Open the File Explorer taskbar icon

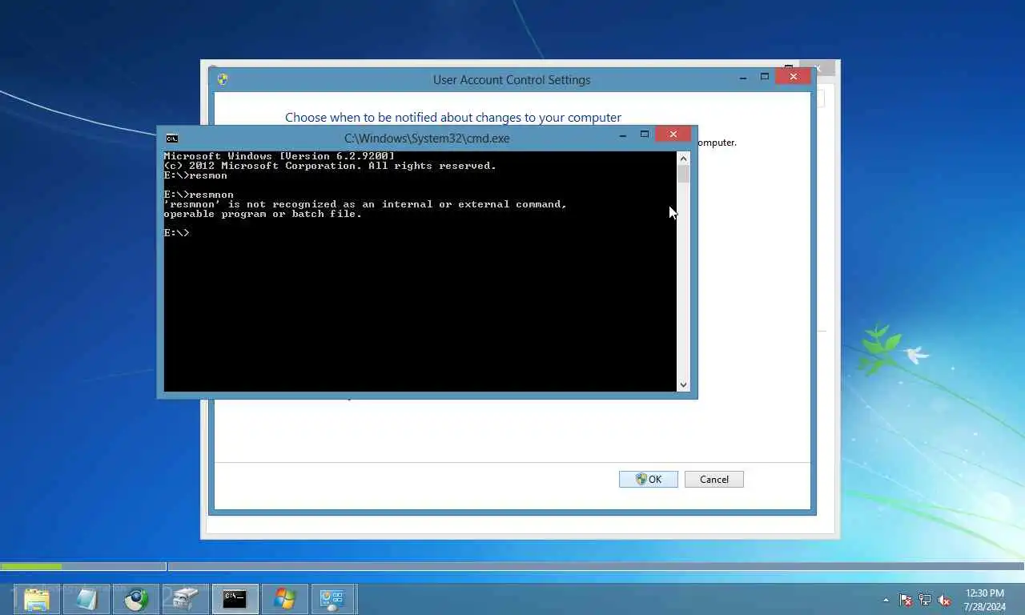coord(37,598)
